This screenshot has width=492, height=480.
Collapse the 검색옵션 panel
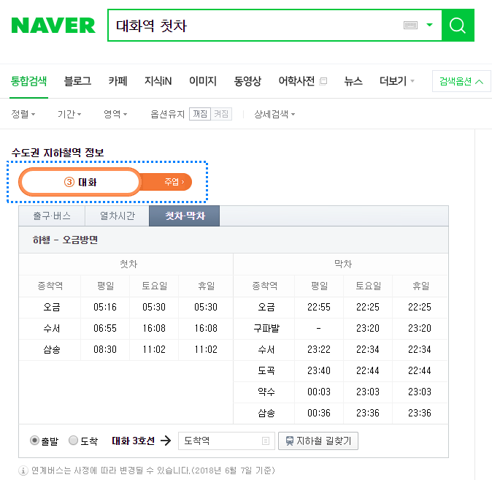coord(461,81)
